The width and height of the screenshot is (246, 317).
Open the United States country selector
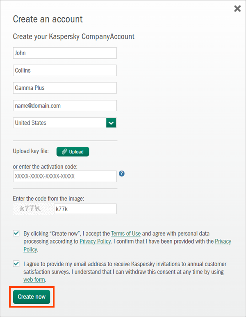59,123
